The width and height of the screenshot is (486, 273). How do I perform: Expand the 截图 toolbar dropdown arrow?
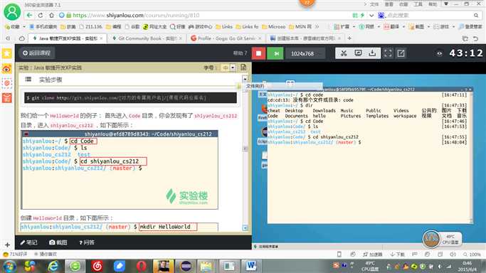pyautogui.click(x=428, y=27)
